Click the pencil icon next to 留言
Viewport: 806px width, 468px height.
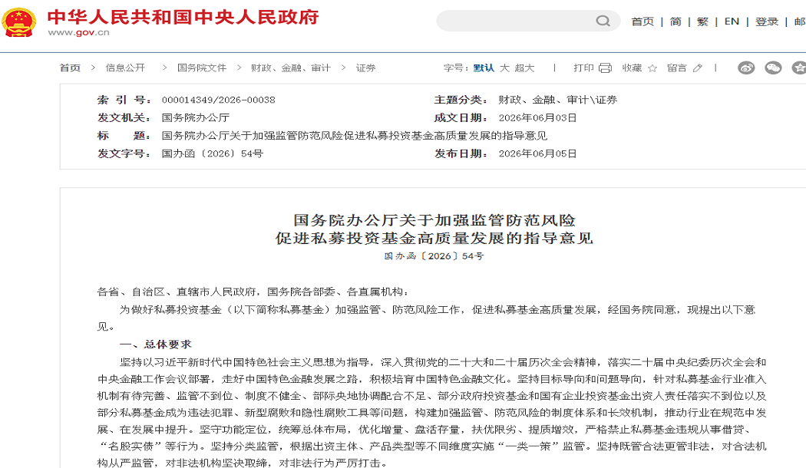click(697, 68)
